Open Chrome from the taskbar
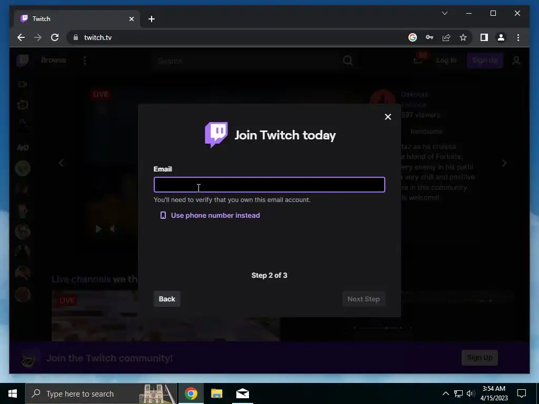This screenshot has width=539, height=404. pos(191,393)
